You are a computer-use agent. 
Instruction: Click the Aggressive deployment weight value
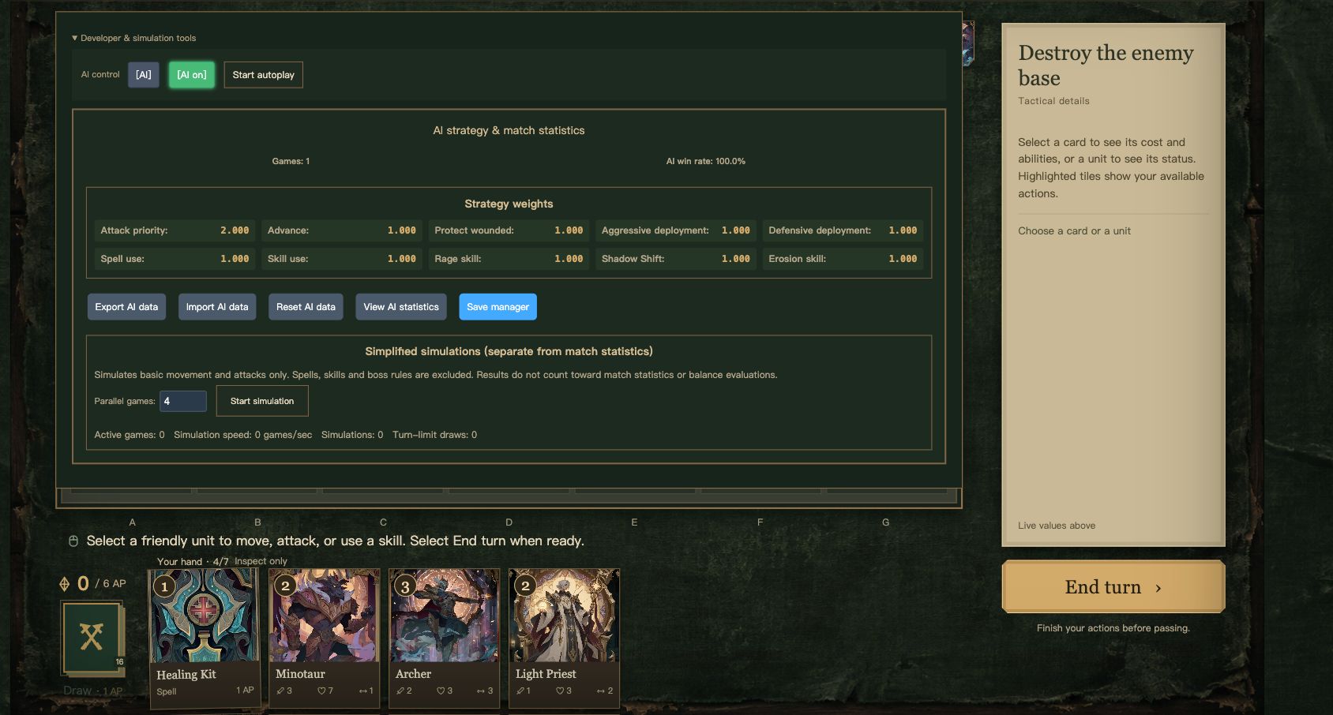(x=736, y=230)
